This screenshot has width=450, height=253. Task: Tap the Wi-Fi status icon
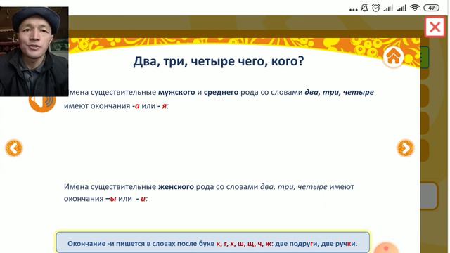[x=415, y=8]
